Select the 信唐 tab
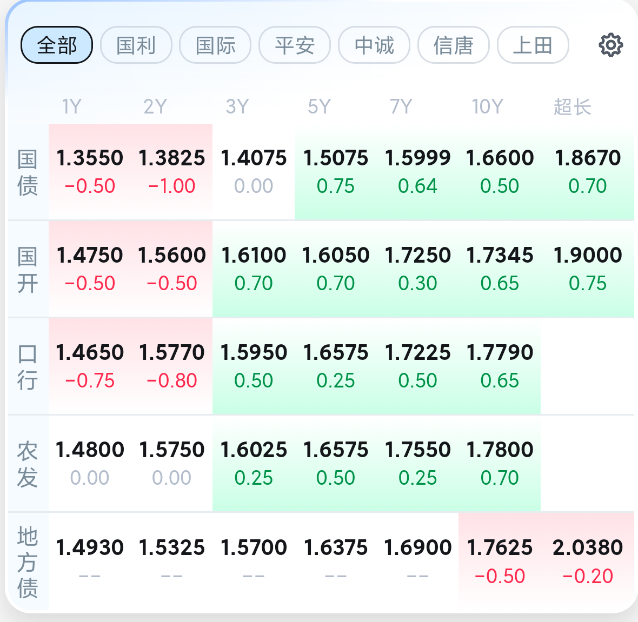 point(453,45)
